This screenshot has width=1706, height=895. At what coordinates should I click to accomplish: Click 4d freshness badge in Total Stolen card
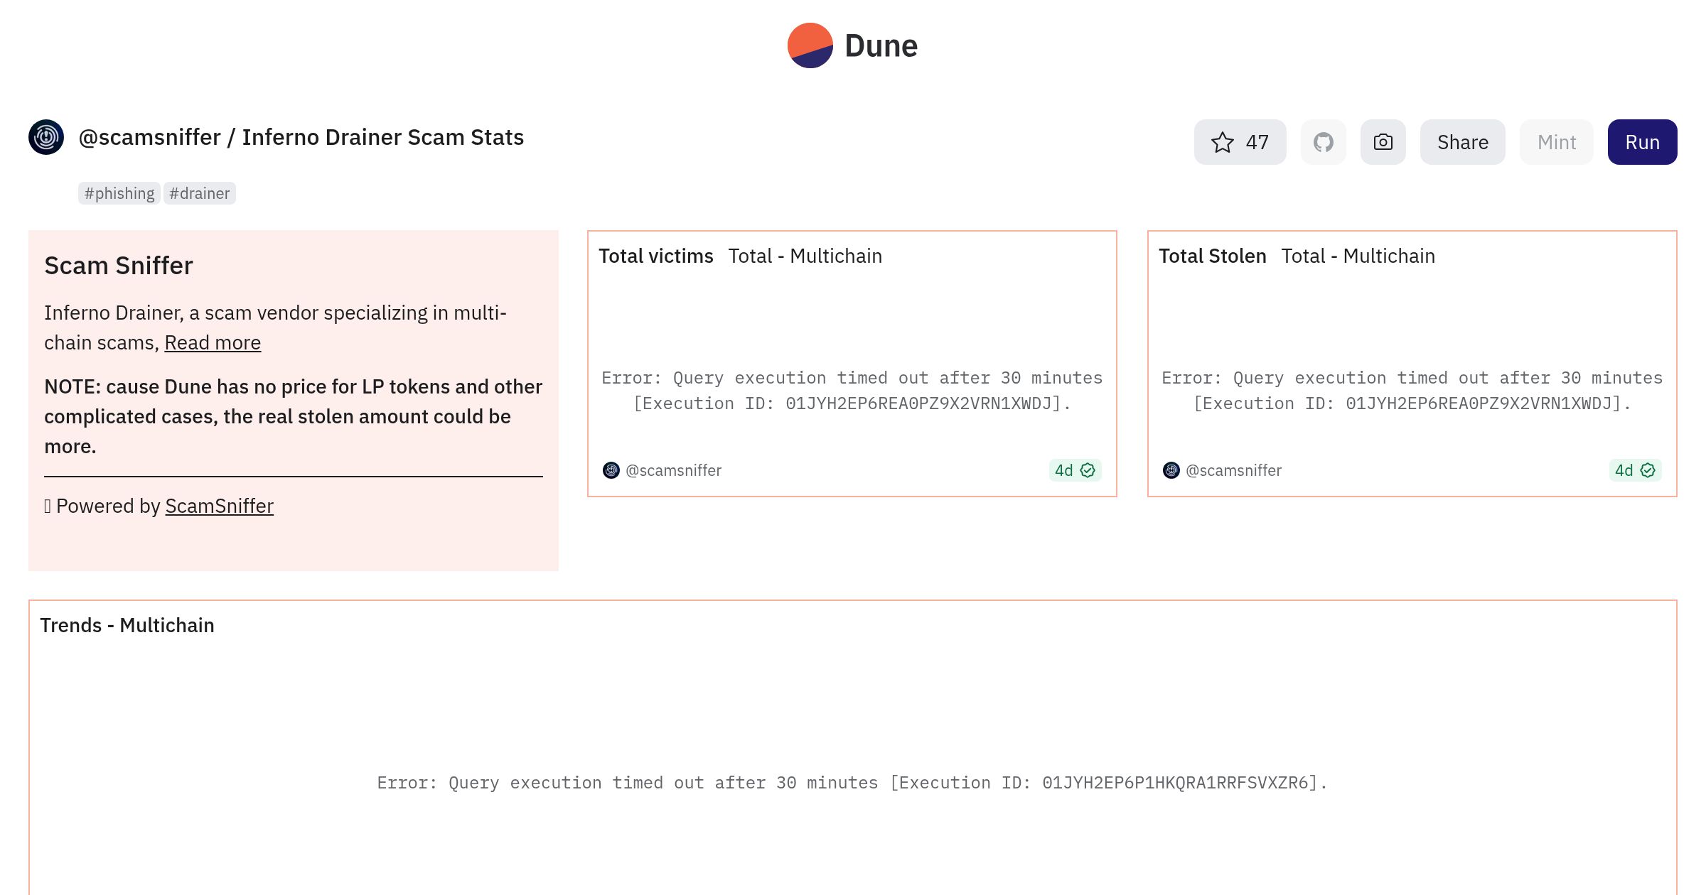click(1635, 470)
